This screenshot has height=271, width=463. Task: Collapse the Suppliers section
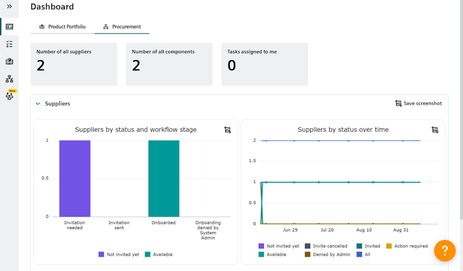coord(38,104)
